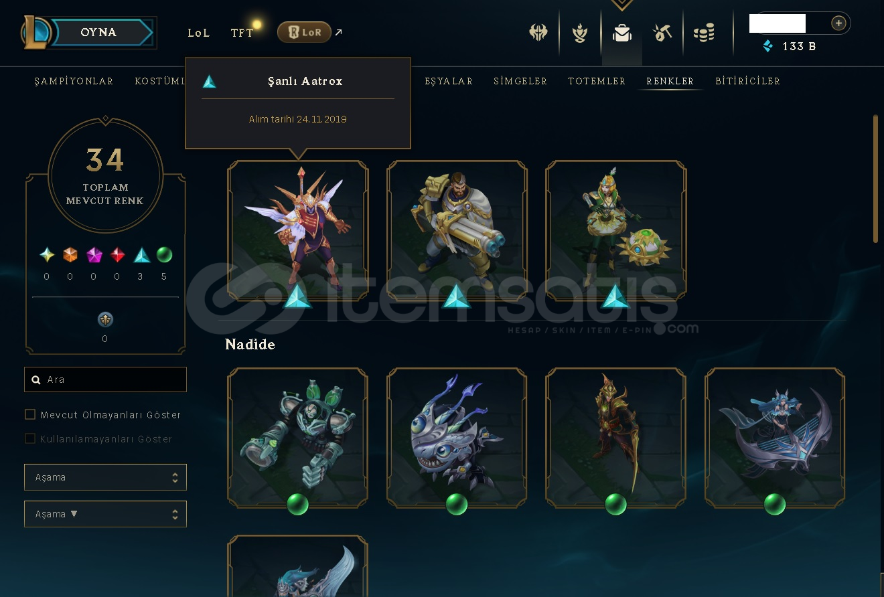This screenshot has height=597, width=884.
Task: Open the Store coins icon
Action: click(x=704, y=33)
